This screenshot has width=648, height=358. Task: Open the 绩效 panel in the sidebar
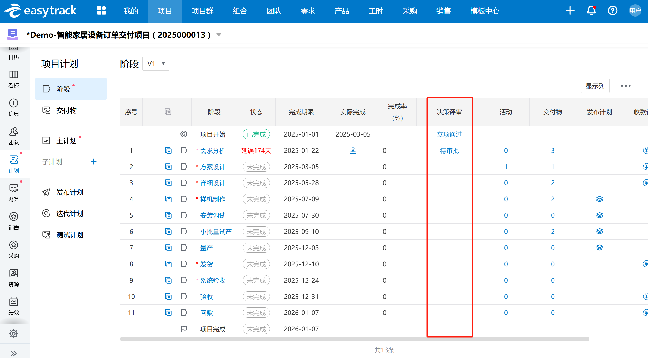[x=13, y=306]
